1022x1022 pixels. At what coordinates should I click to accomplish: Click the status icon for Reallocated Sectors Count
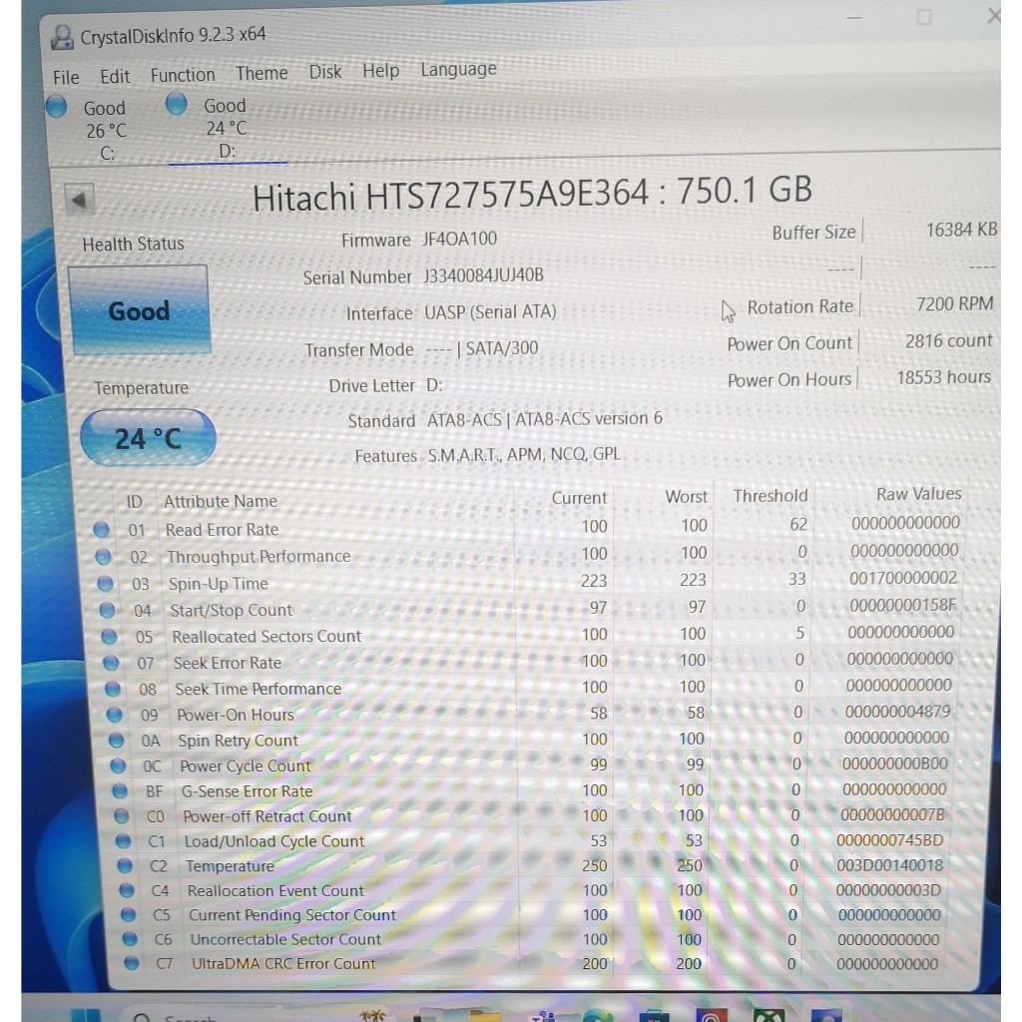coord(109,636)
